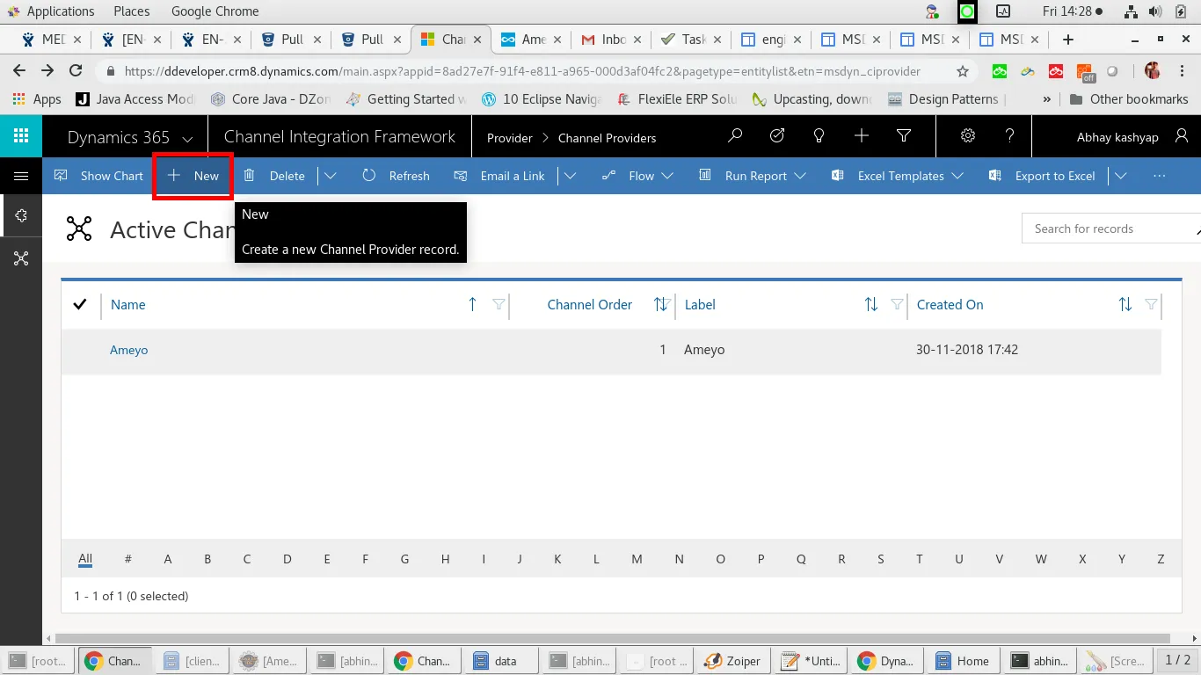Viewport: 1201px width, 675px height.
Task: Select the network node sidebar icon
Action: point(21,258)
